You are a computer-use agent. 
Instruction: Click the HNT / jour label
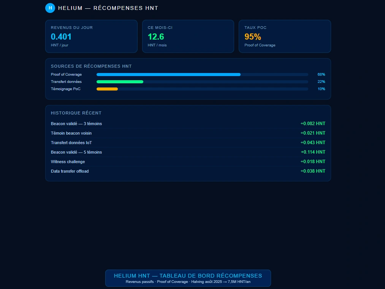click(59, 45)
